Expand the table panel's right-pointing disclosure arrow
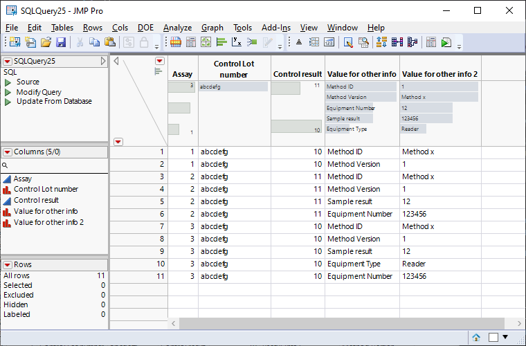 (103, 61)
